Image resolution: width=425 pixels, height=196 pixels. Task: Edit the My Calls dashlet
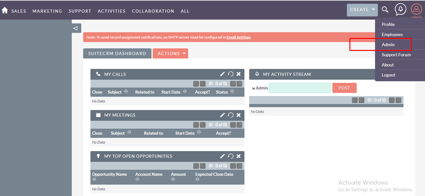click(x=222, y=74)
